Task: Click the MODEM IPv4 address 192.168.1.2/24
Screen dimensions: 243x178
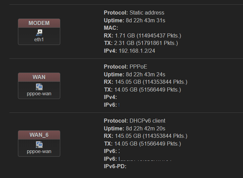Action: coord(137,51)
